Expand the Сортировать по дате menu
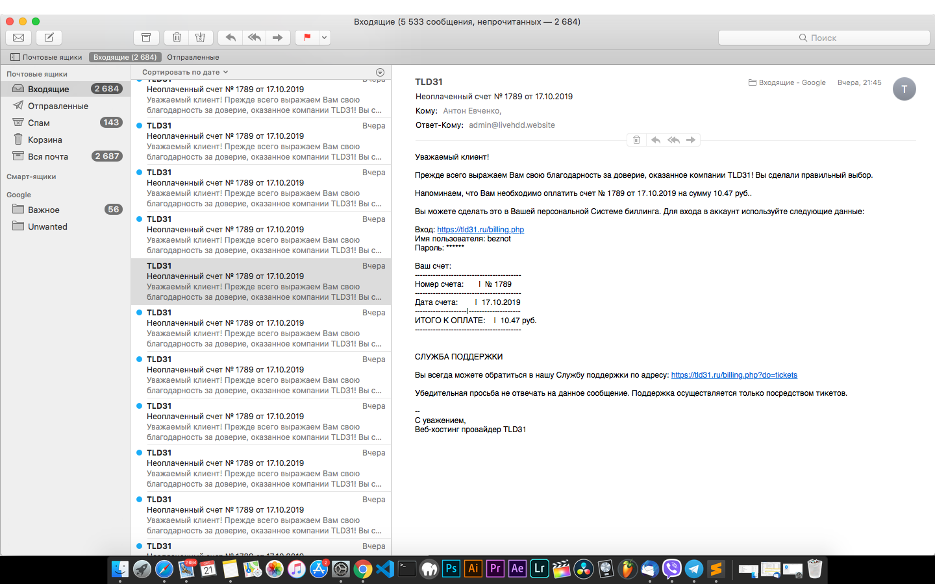The image size is (935, 584). click(185, 72)
